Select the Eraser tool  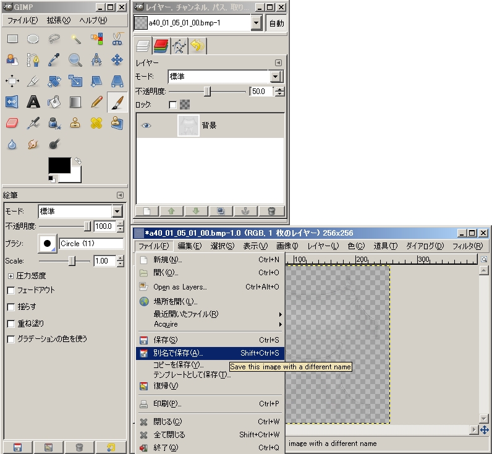(12, 122)
